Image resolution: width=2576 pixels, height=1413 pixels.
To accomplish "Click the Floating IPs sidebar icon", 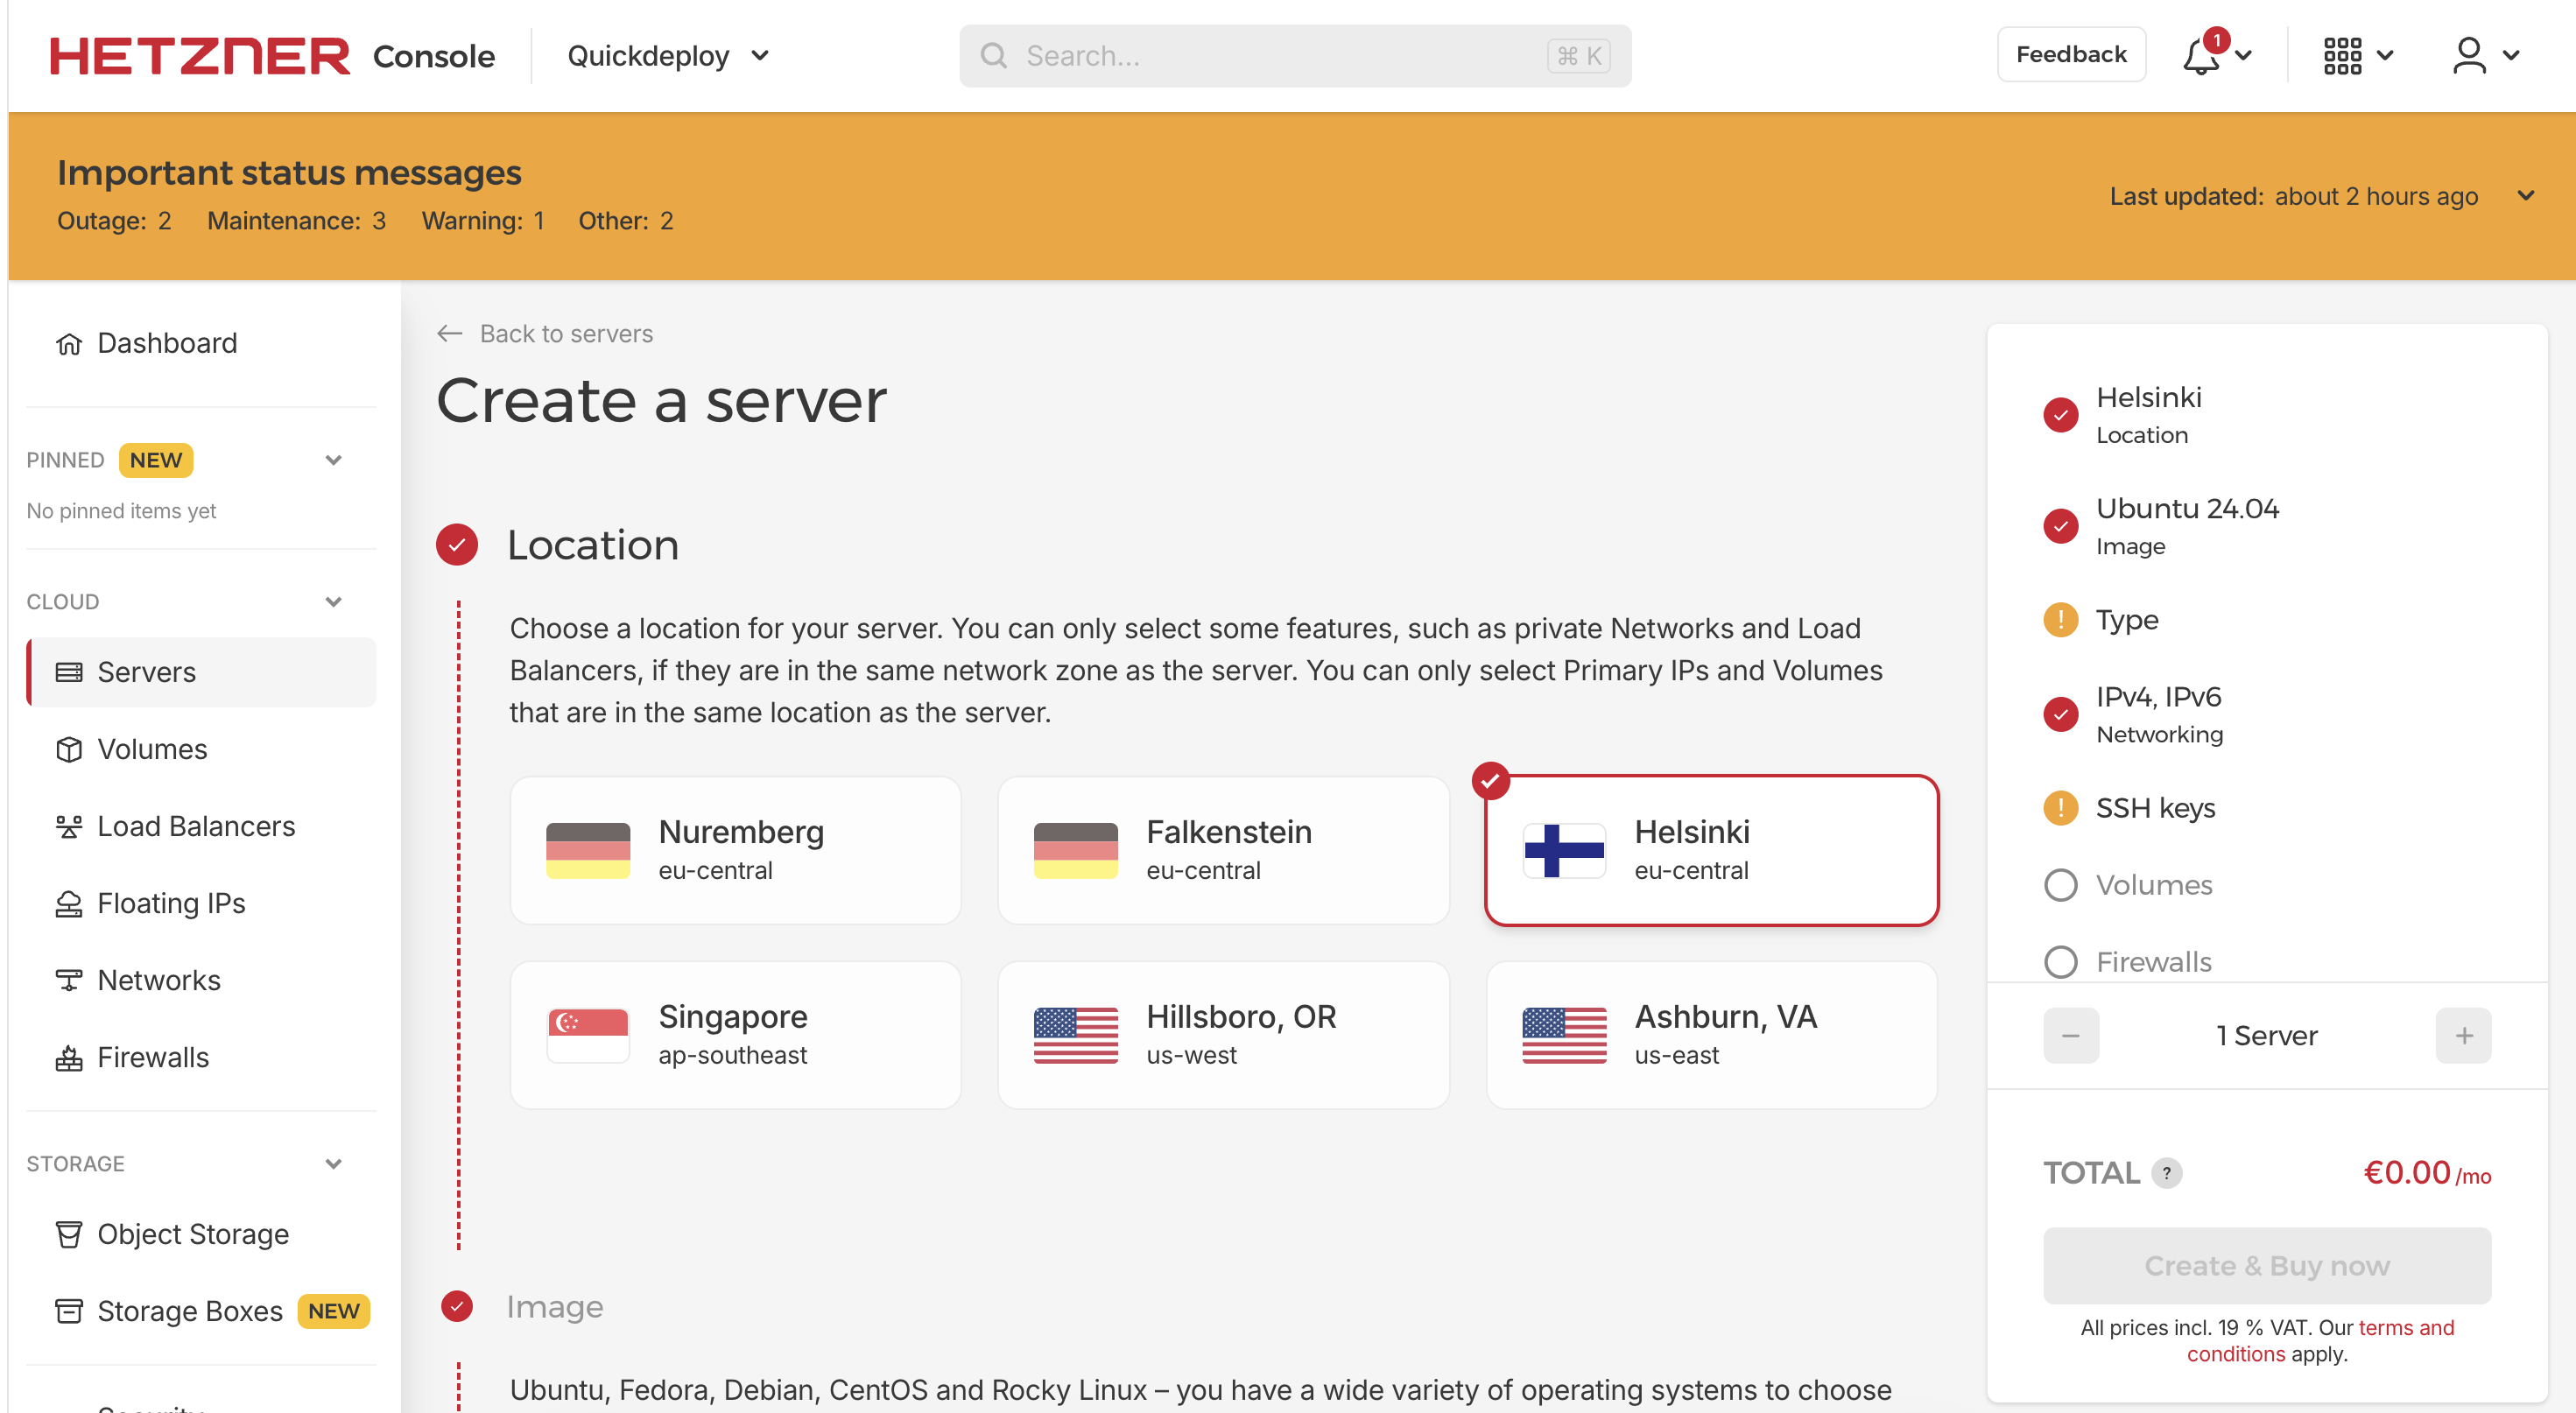I will 69,903.
